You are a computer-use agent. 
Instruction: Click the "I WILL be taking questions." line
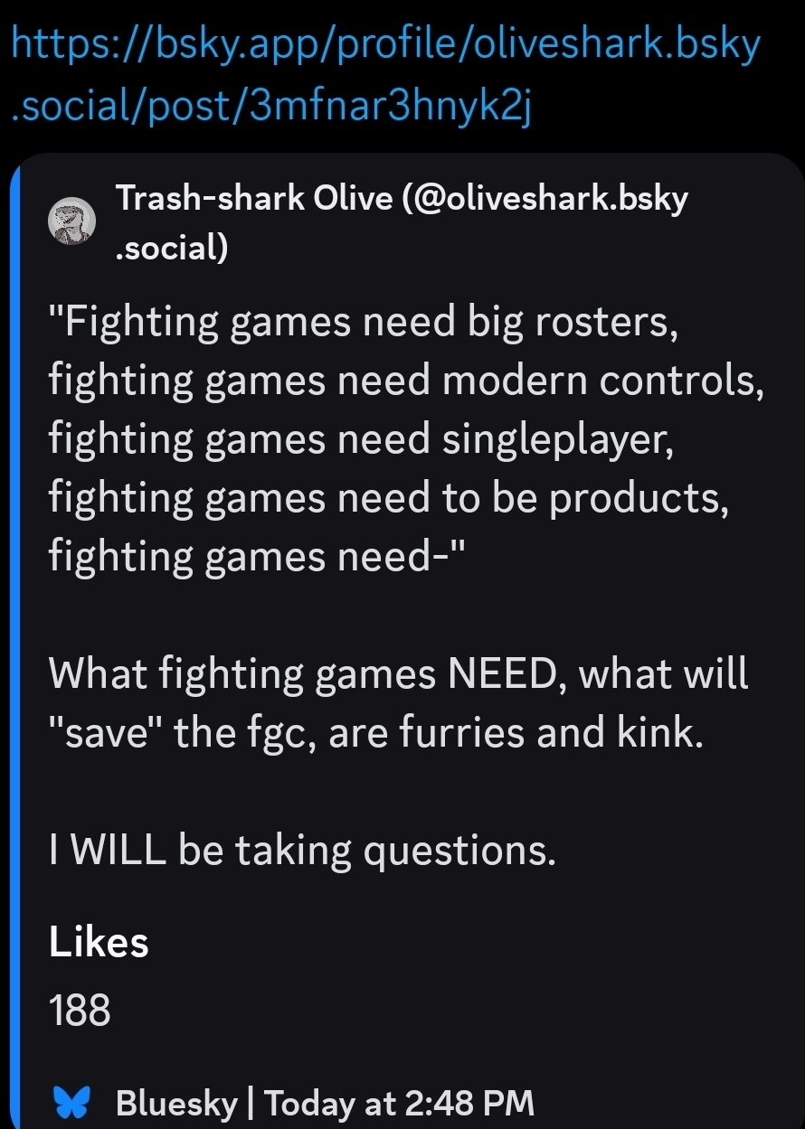[301, 849]
